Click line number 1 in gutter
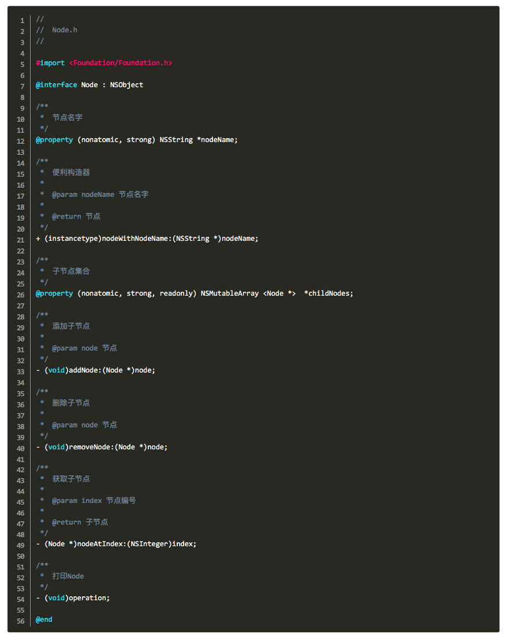The width and height of the screenshot is (507, 640). point(22,20)
